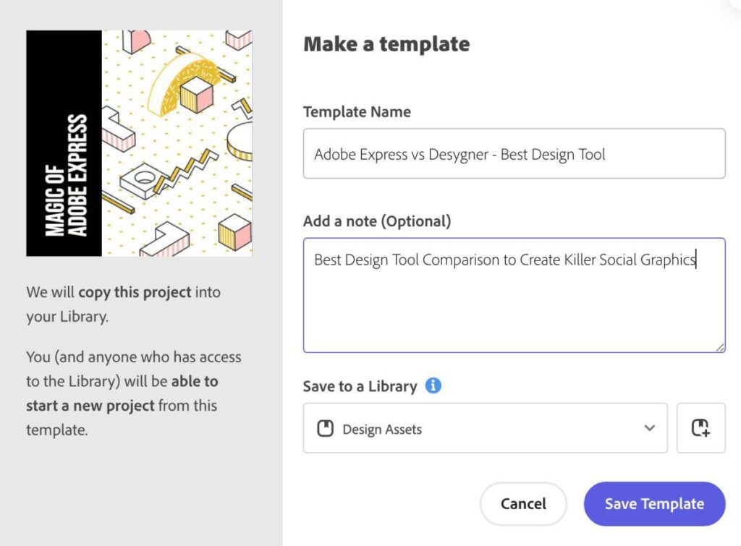The width and height of the screenshot is (741, 546).
Task: Open the Save to a Library info tooltip
Action: pos(433,386)
